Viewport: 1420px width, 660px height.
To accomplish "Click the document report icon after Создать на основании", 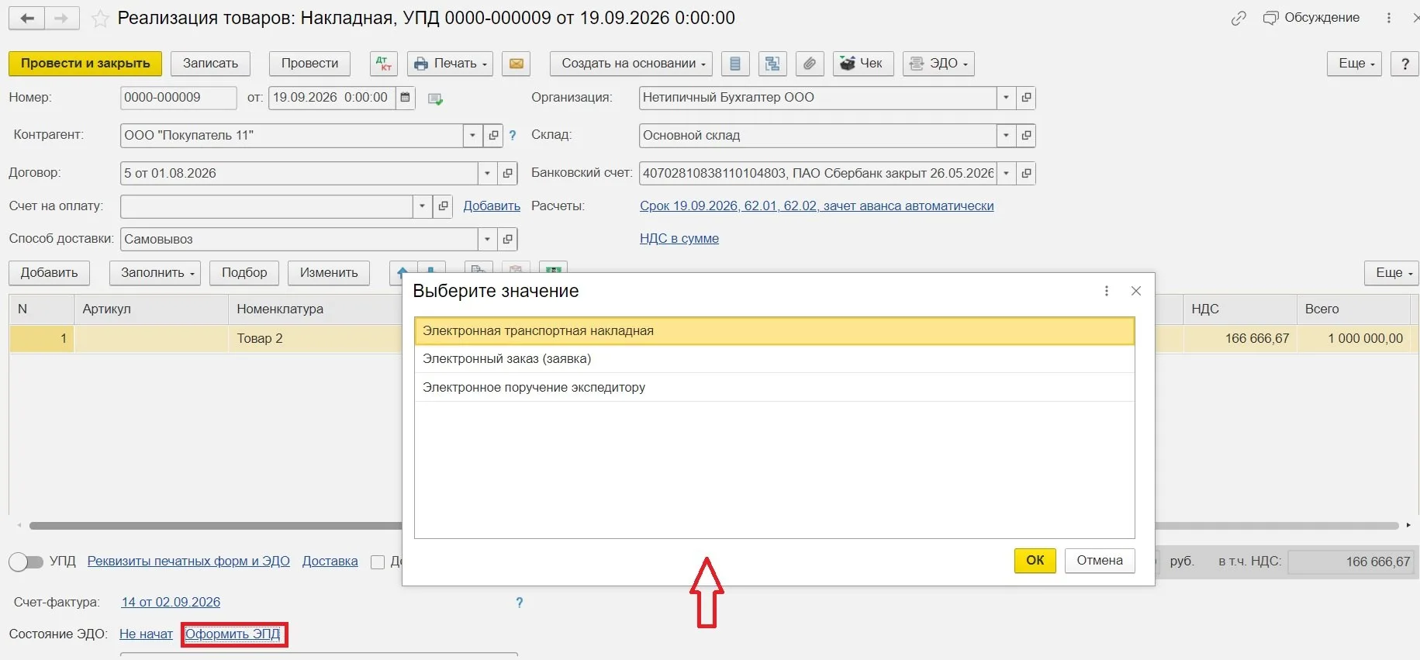I will point(735,64).
